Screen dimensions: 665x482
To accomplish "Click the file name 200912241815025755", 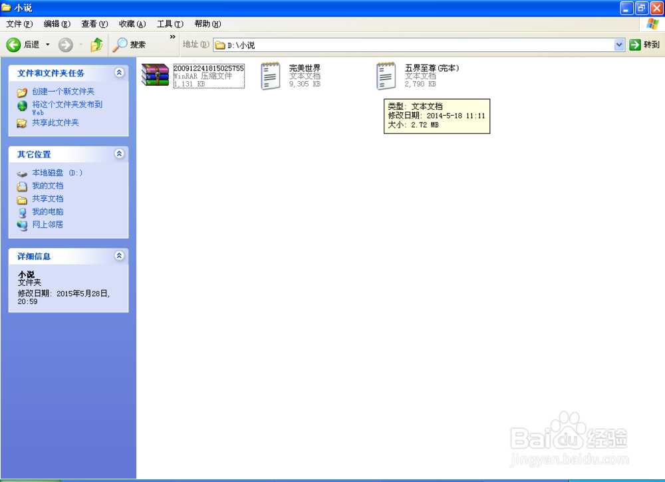I will [209, 68].
